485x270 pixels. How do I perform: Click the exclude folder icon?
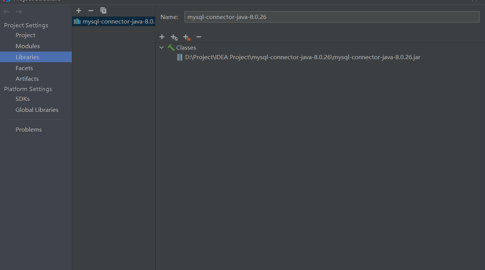[x=187, y=37]
